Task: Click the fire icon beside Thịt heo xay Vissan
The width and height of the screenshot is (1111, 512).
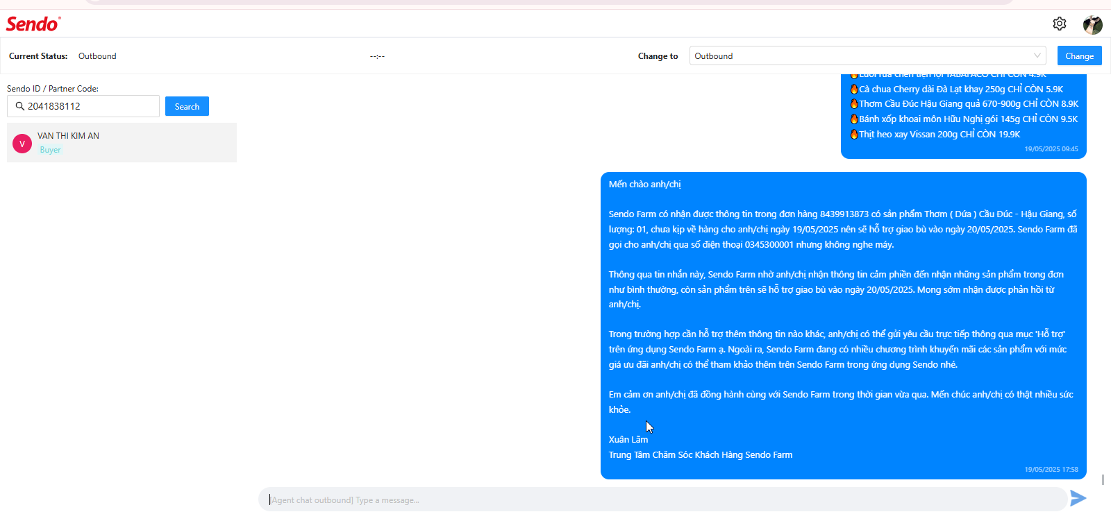Action: pos(854,134)
